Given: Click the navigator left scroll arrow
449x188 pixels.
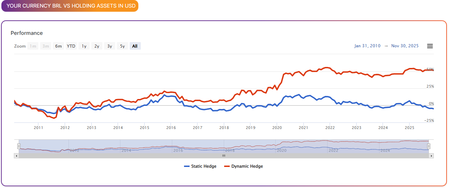Looking at the screenshot, I should (x=16, y=156).
